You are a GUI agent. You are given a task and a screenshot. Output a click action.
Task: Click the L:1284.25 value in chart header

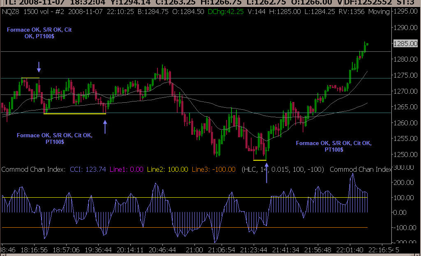pos(319,12)
